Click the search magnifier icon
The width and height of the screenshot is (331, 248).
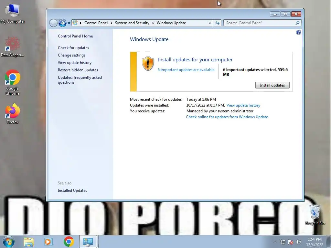point(297,23)
